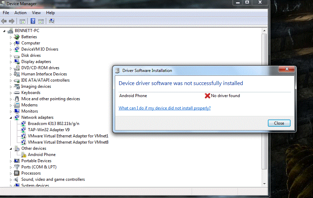Expand the Ports (COM & LPT) node

click(x=11, y=167)
